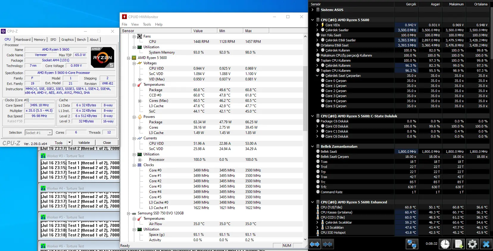Click the HWMonitor scrollbar down arrow
This screenshot has width=493, height=251.
tap(305, 239)
